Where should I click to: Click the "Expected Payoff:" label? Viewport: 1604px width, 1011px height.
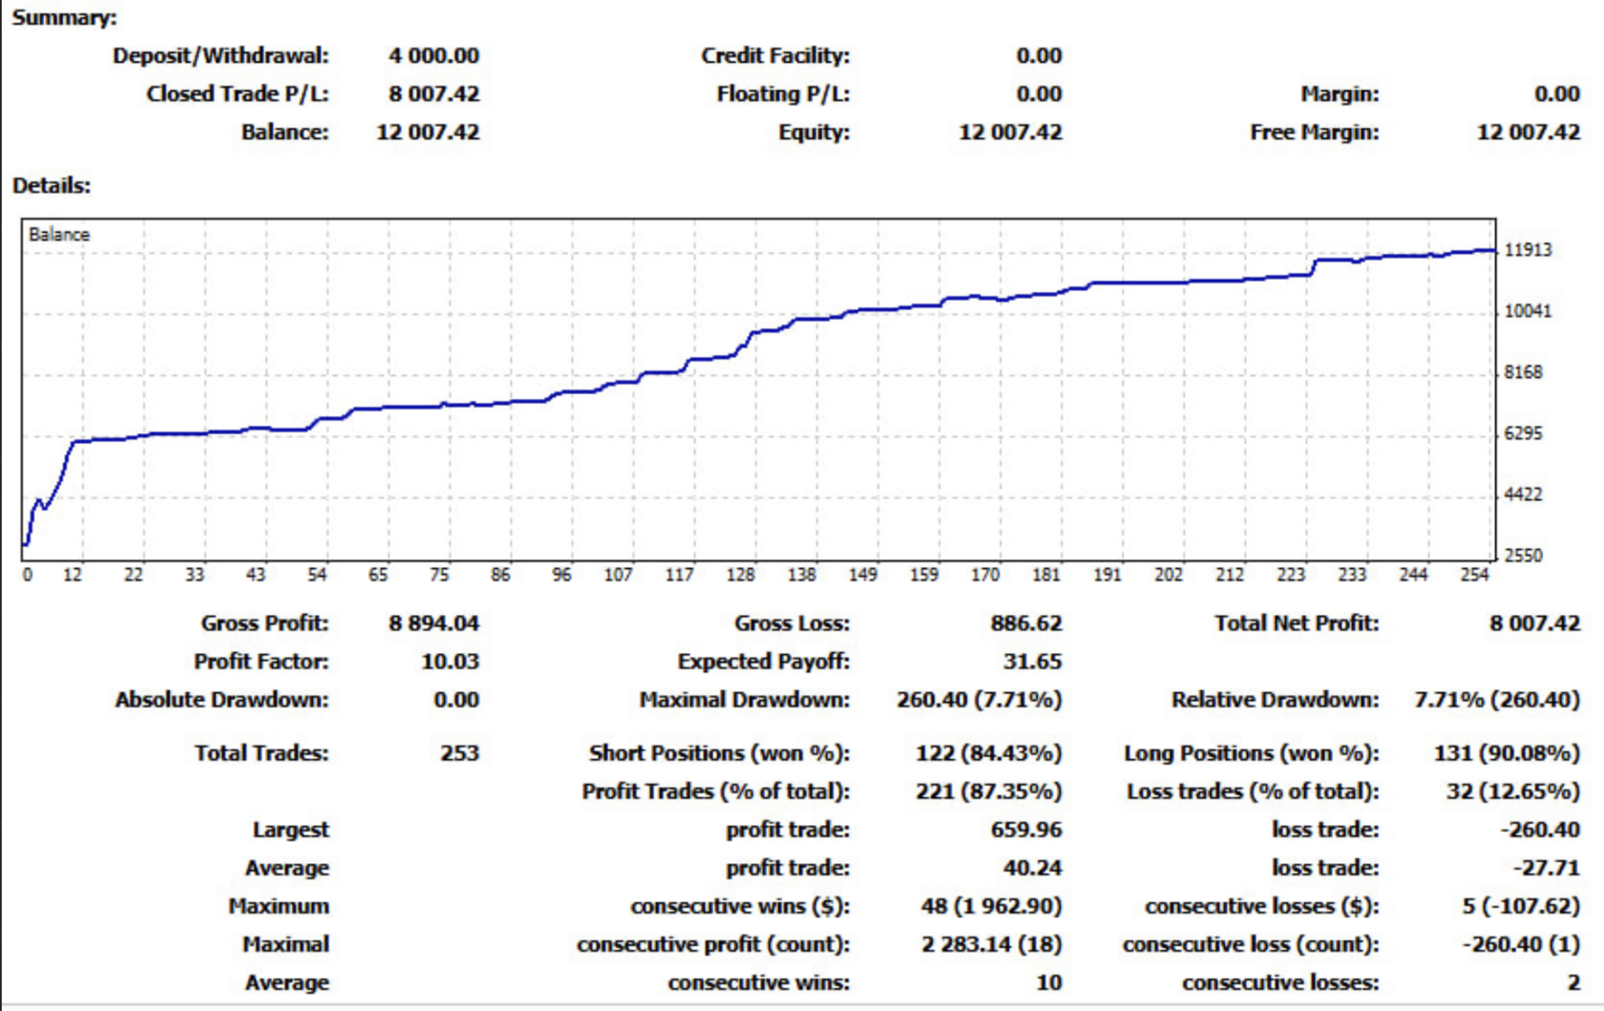pyautogui.click(x=764, y=662)
